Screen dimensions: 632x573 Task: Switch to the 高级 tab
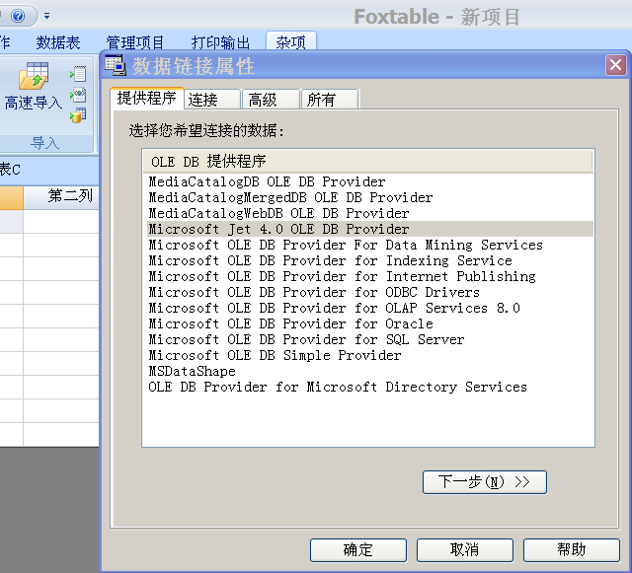tap(271, 100)
